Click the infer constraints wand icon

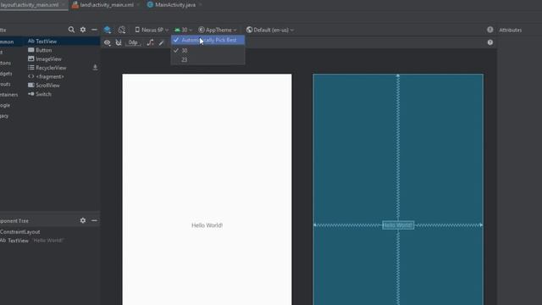(x=161, y=42)
